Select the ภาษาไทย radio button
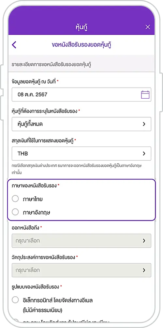The width and height of the screenshot is (163, 328). 15,199
